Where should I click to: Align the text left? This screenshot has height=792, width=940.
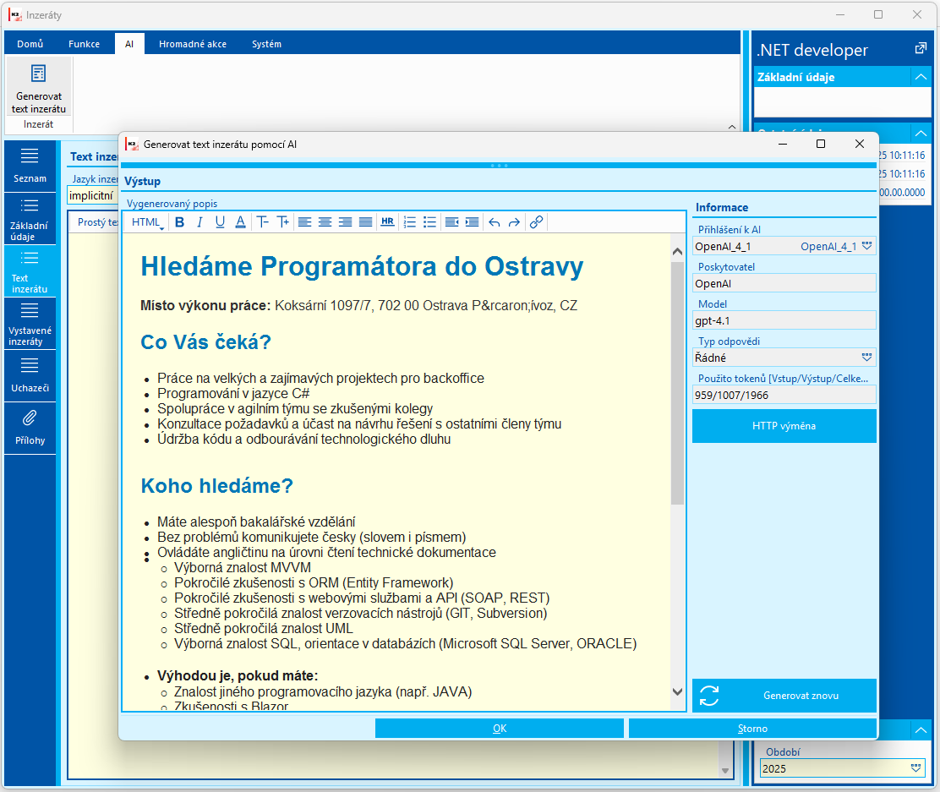304,222
